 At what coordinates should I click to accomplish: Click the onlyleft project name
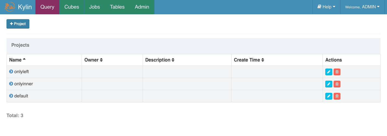coord(22,72)
